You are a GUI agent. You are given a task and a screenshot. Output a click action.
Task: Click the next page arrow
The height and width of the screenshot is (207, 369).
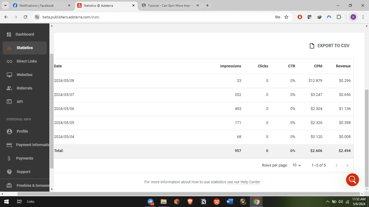[347, 165]
